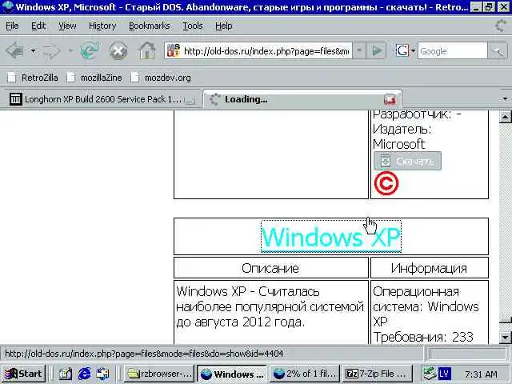This screenshot has height=384, width=512.
Task: Open the 2% of 1 file download taskbar button
Action: click(304, 374)
